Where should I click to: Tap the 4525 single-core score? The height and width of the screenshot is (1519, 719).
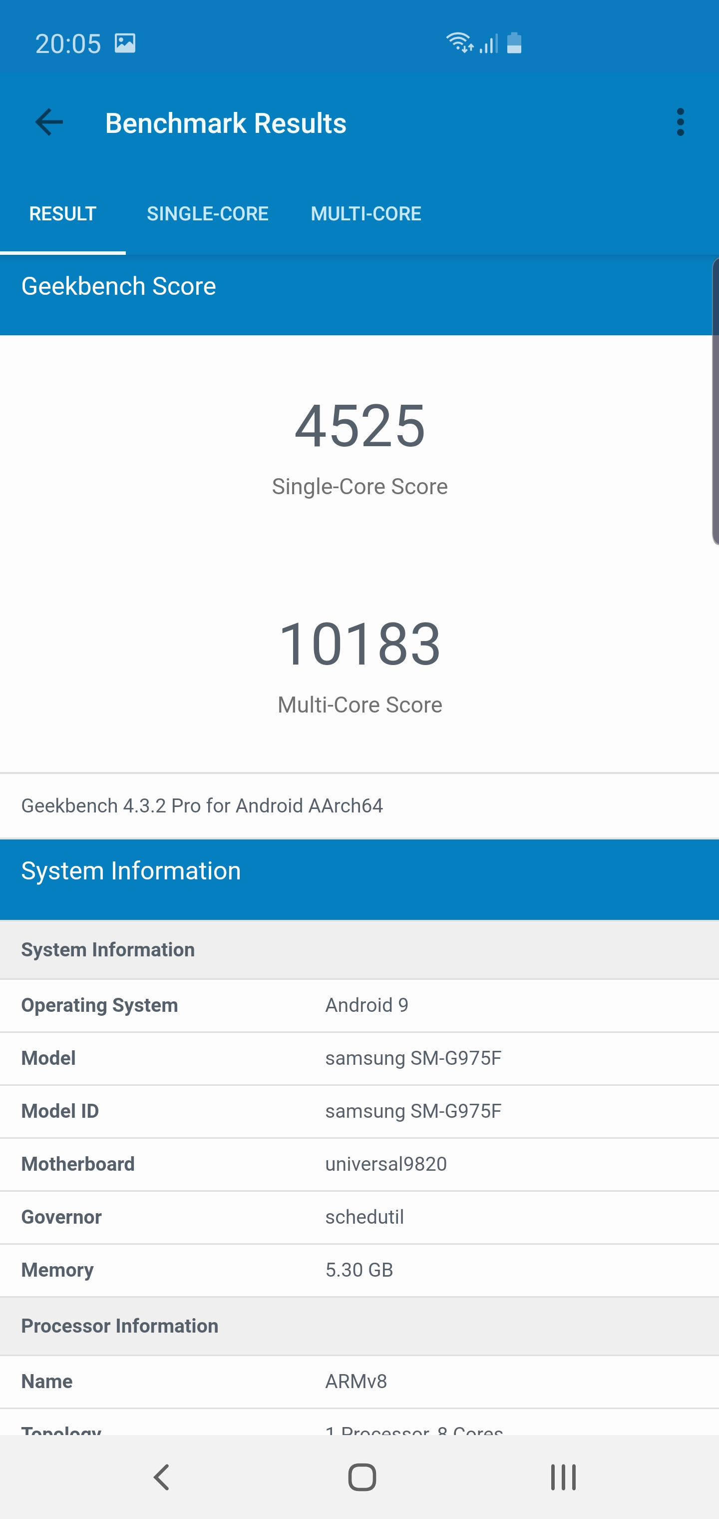pos(359,426)
